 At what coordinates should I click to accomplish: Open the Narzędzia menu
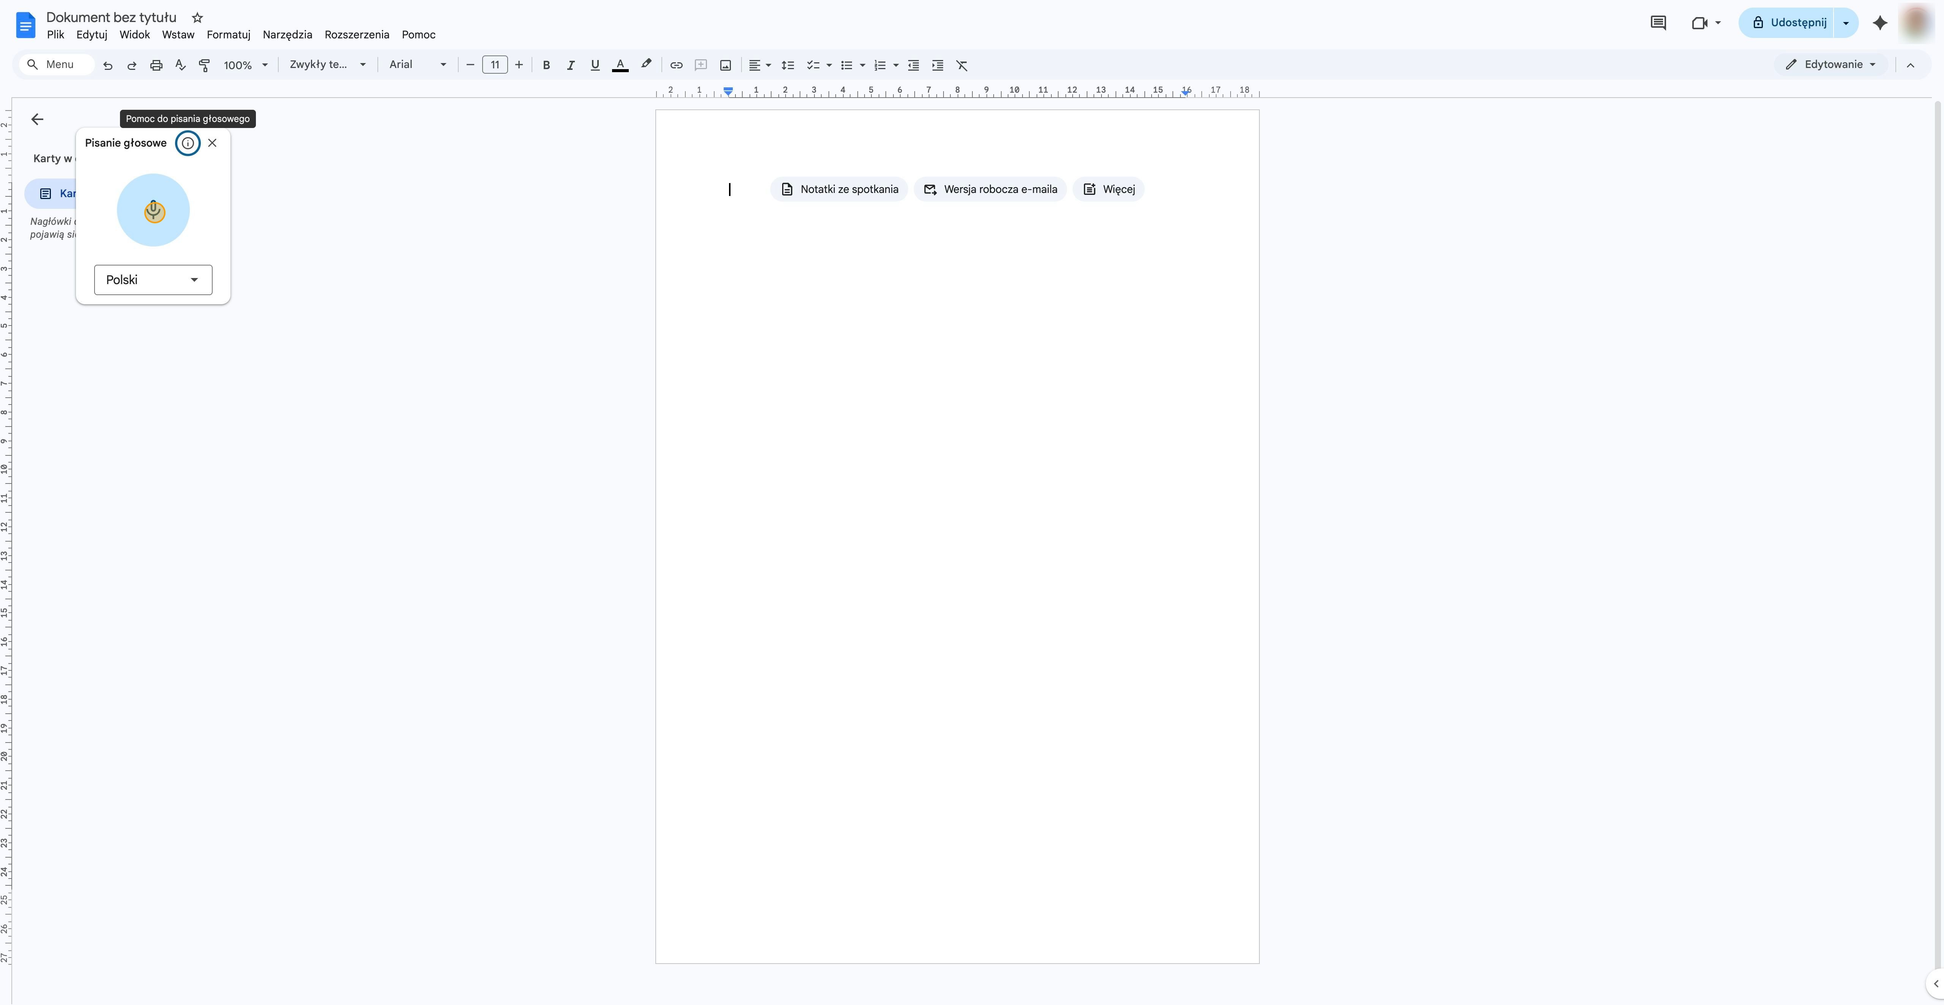[287, 35]
